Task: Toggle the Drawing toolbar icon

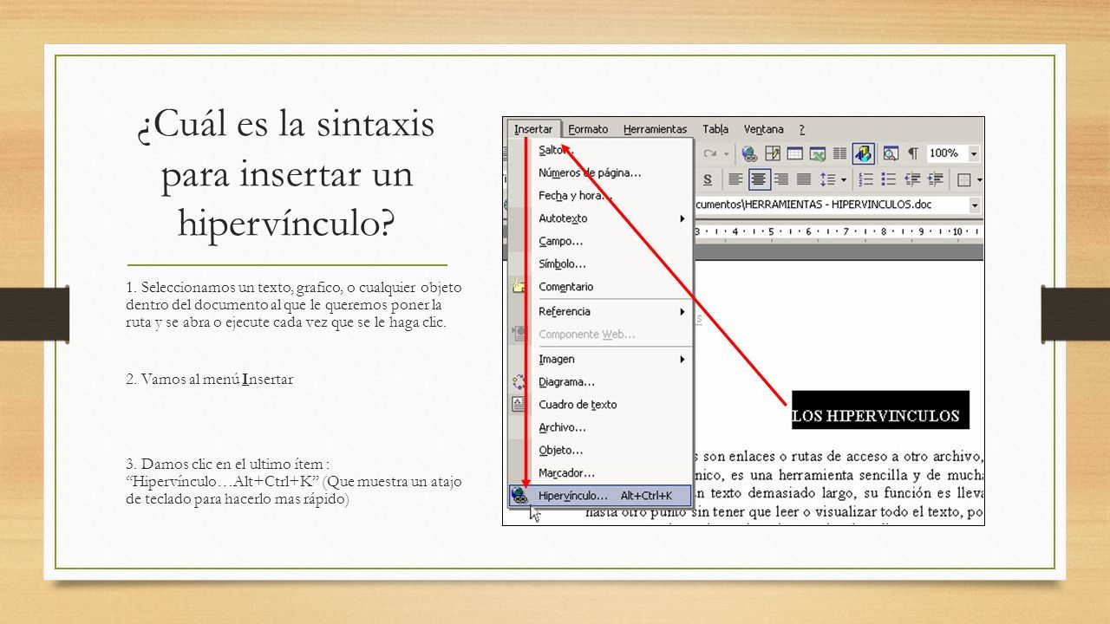Action: click(x=863, y=153)
